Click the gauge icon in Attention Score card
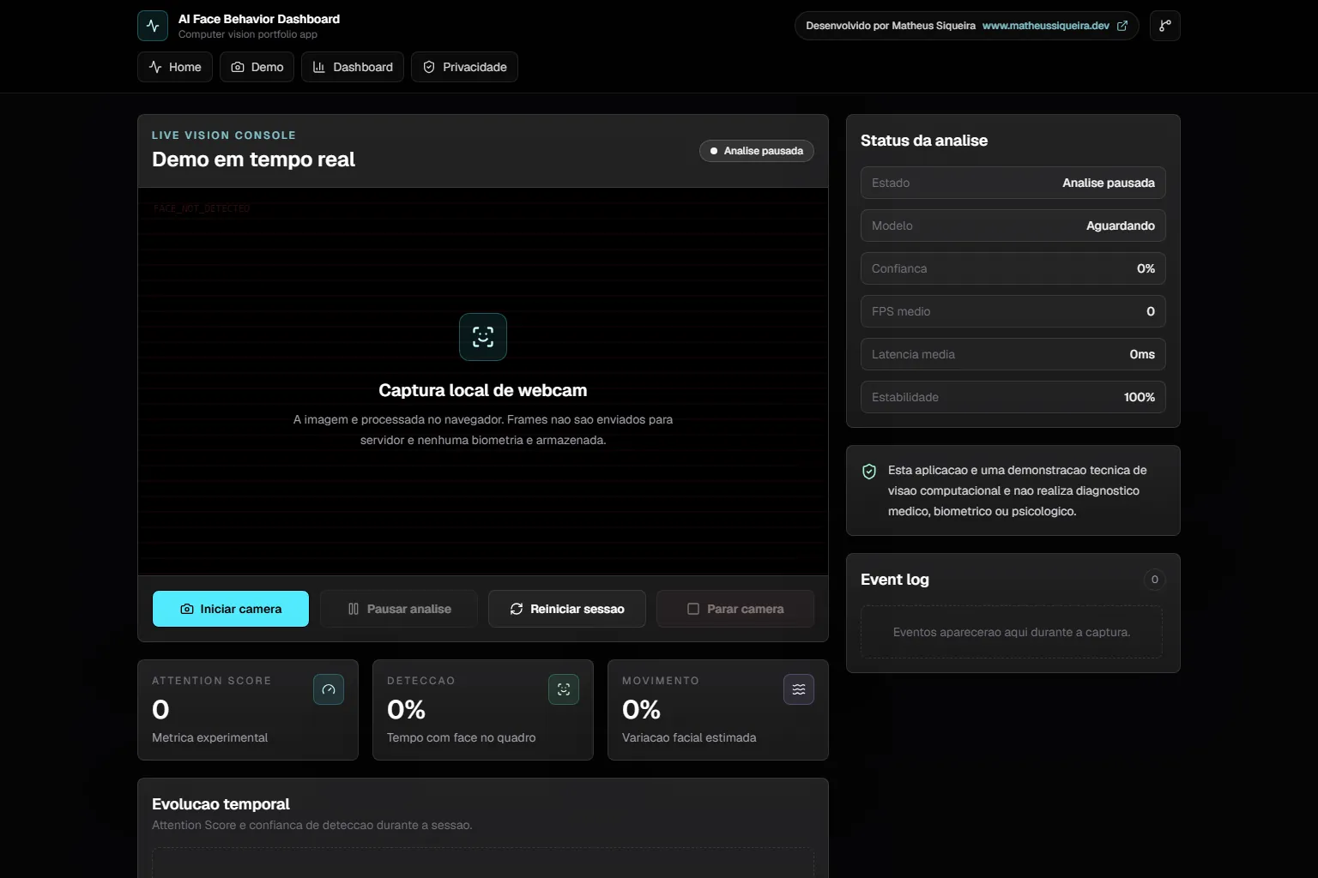This screenshot has height=878, width=1318. tap(329, 689)
